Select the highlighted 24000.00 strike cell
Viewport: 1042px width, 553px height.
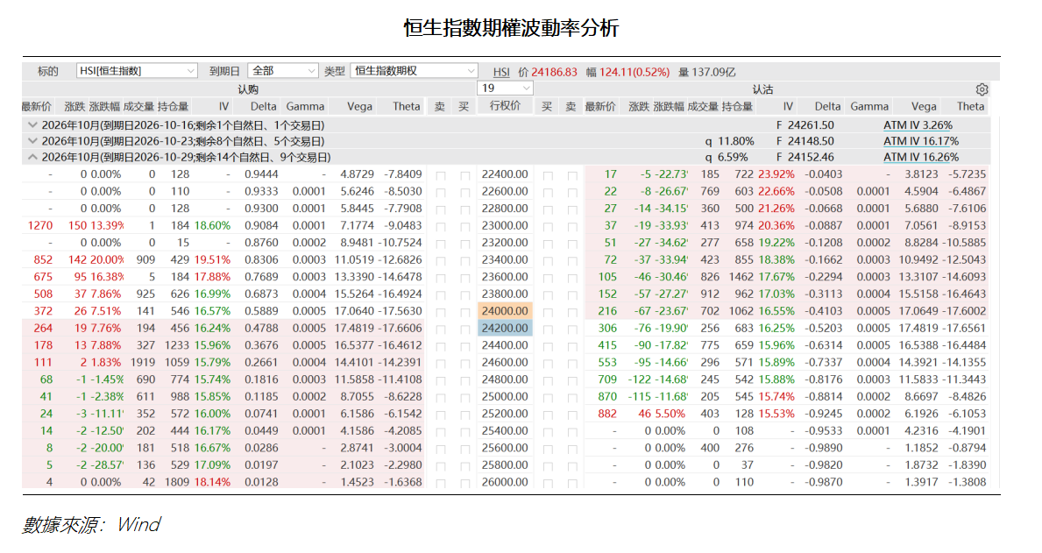(x=505, y=311)
